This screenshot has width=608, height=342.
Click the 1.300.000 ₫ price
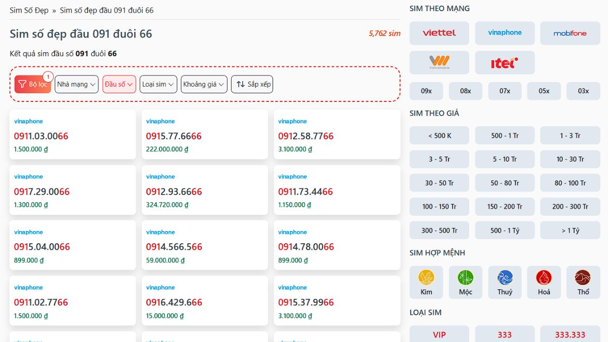pyautogui.click(x=31, y=205)
